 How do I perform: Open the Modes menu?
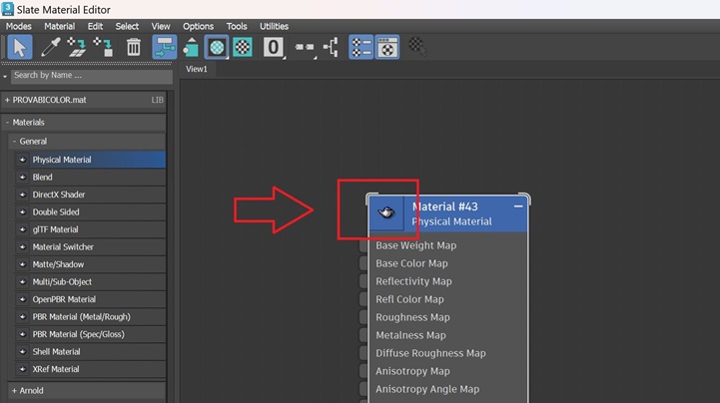[x=18, y=26]
